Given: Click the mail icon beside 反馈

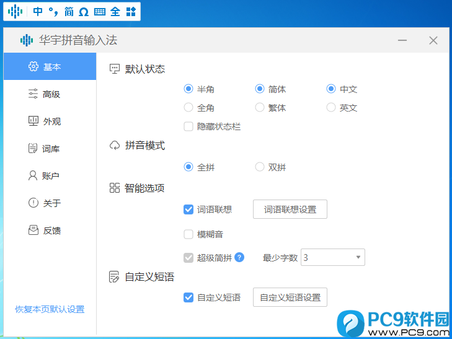Looking at the screenshot, I should pyautogui.click(x=33, y=230).
